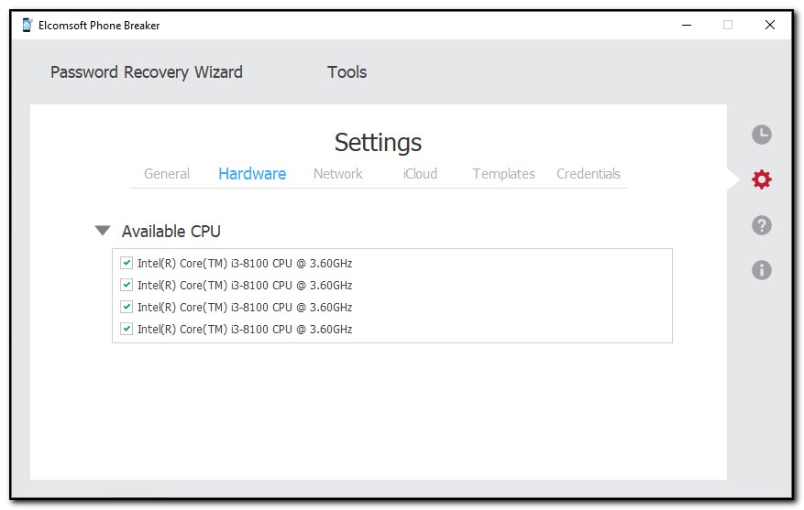
Task: Switch to the General settings tab
Action: (x=167, y=174)
